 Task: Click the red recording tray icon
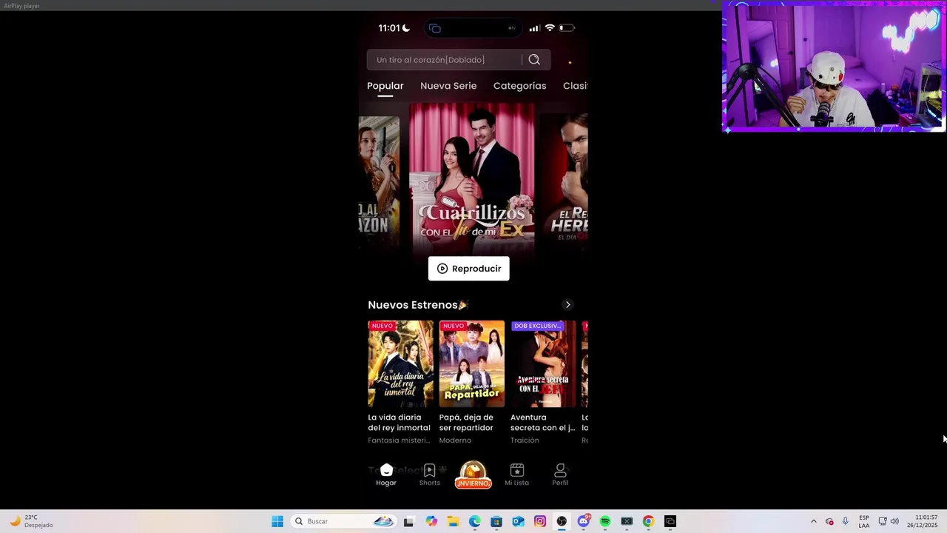coord(829,521)
